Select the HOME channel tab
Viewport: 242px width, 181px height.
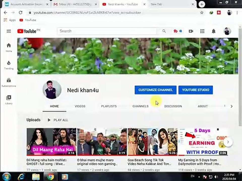(x=54, y=106)
